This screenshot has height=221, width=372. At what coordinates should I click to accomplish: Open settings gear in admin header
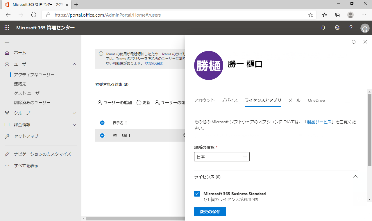pos(337,28)
